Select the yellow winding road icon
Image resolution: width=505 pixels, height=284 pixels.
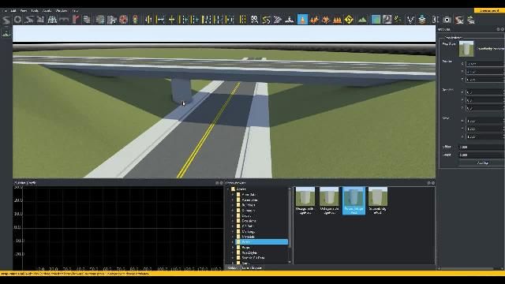coord(266,20)
